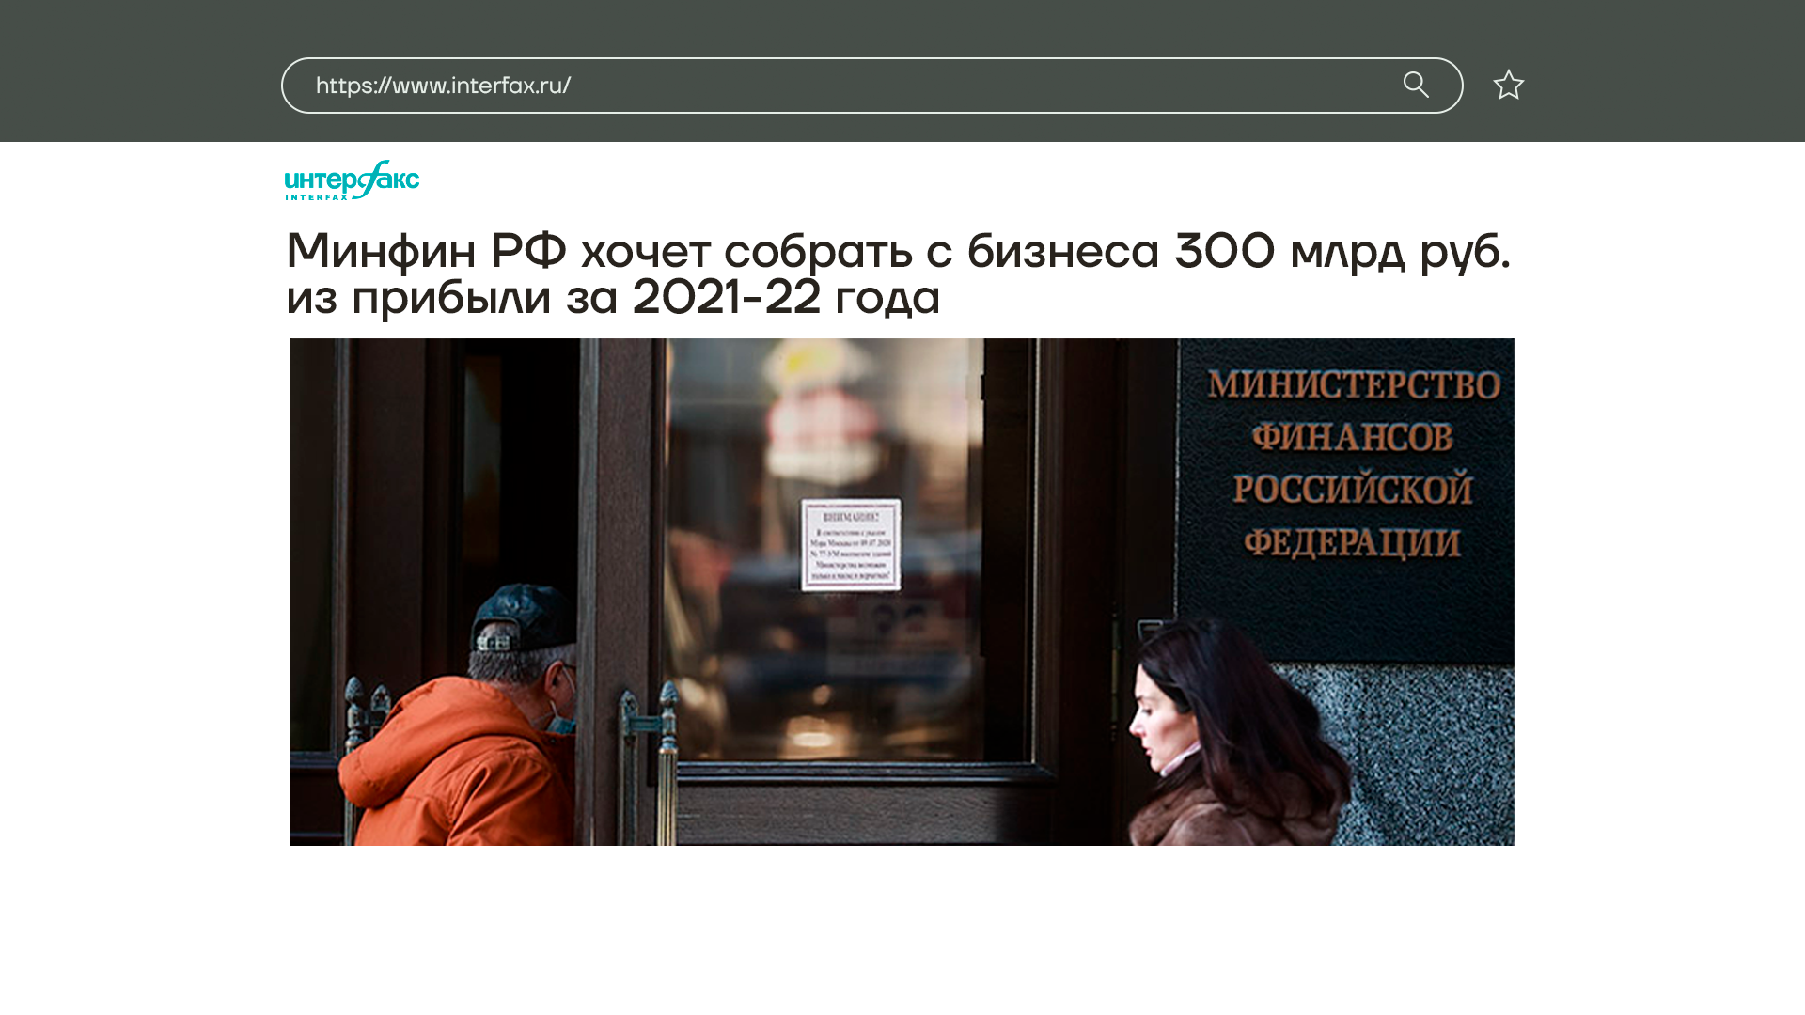Bookmark page with the star icon
Image resolution: width=1805 pixels, height=1015 pixels.
1508,86
